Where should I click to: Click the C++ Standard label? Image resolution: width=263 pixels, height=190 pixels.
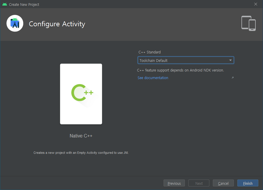(150, 52)
